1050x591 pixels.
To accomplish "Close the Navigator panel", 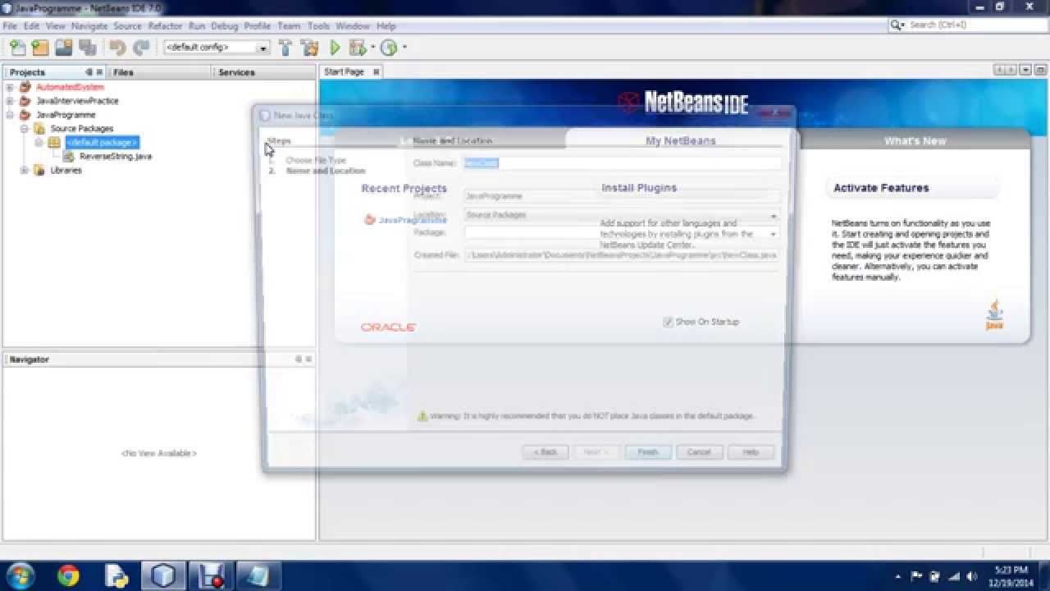I will point(308,360).
